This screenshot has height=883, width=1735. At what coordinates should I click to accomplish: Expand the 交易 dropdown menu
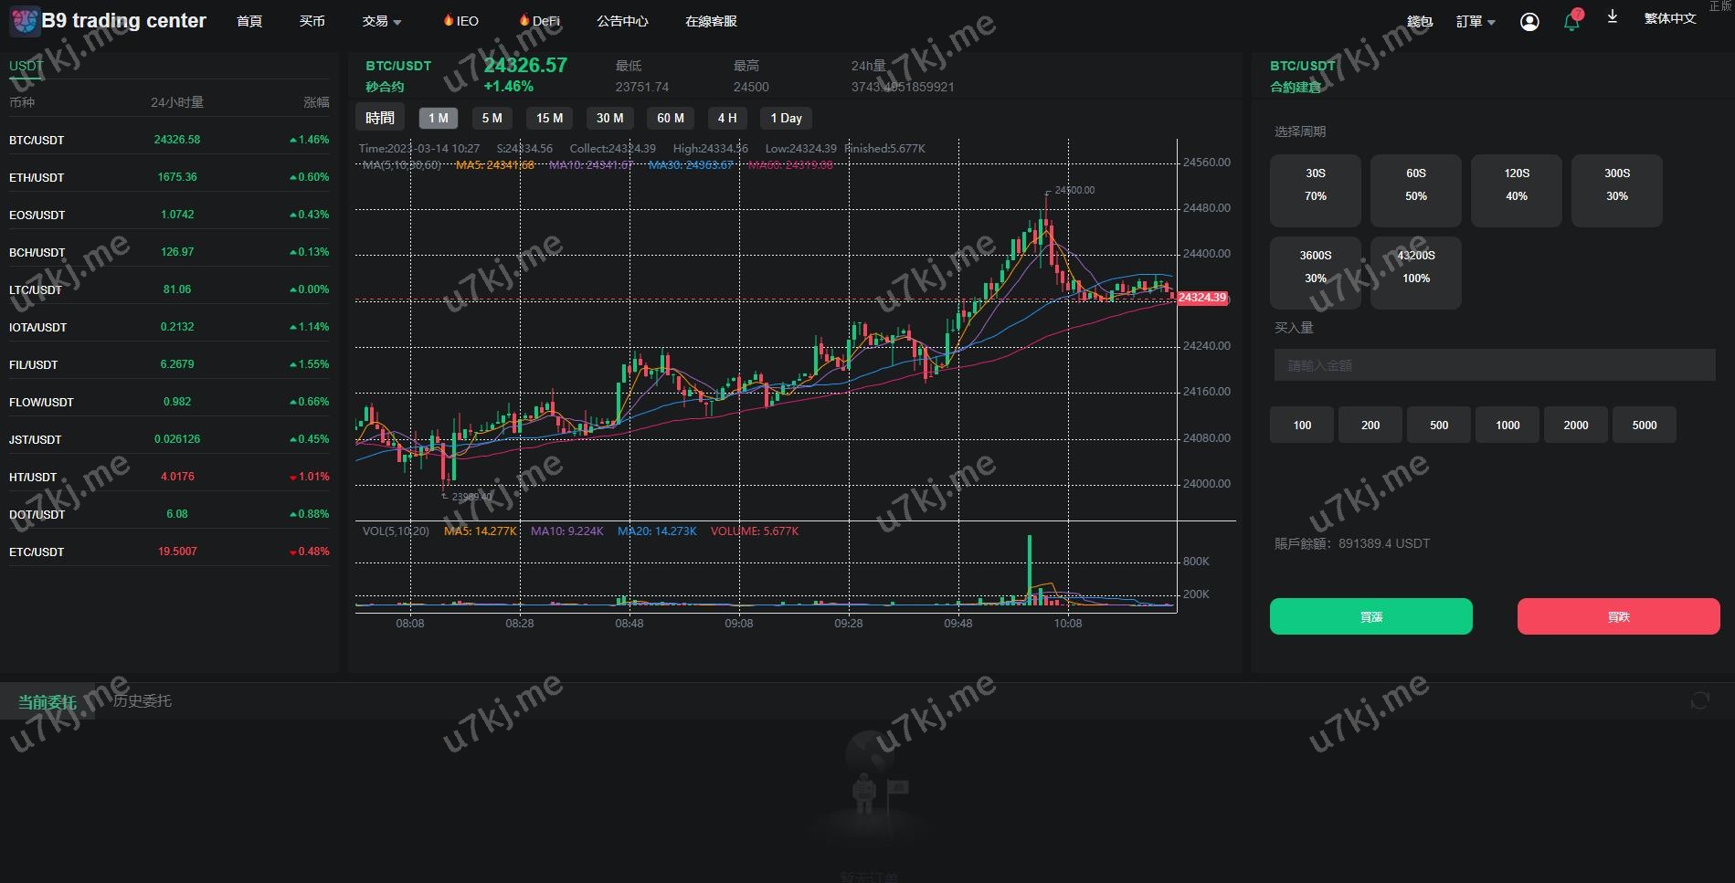382,21
